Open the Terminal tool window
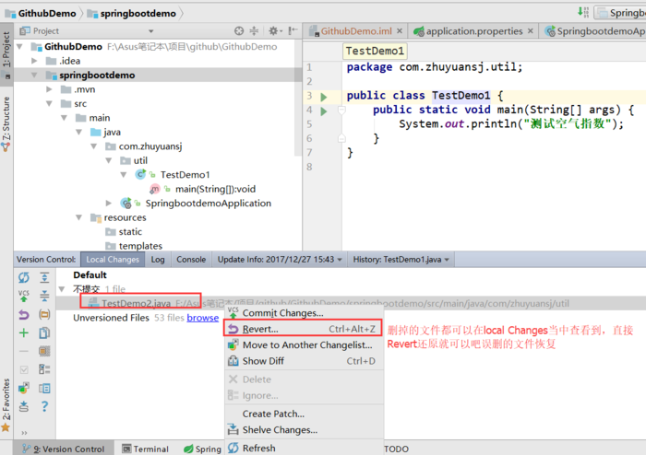Viewport: 646px width, 455px height. (146, 449)
